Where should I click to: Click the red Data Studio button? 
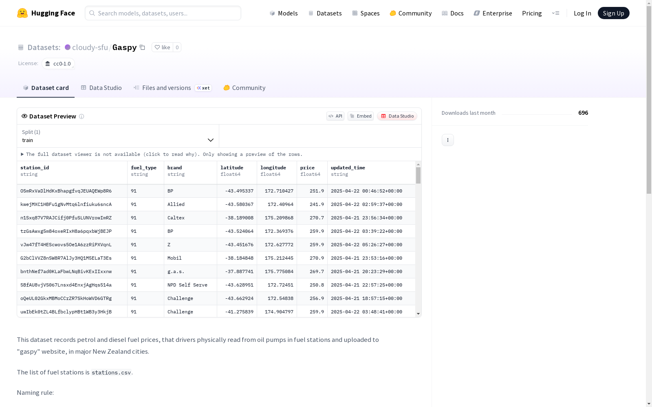pyautogui.click(x=397, y=116)
